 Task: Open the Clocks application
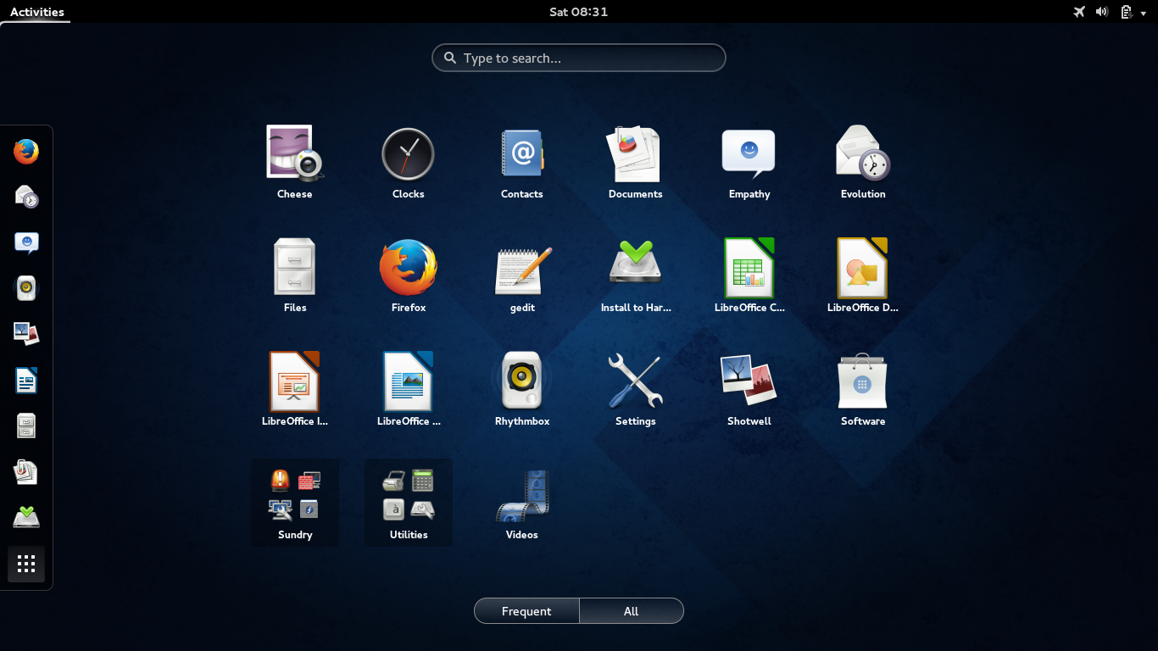[408, 162]
